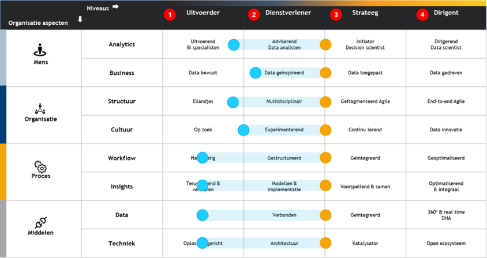
Task: Select the Dirigent column header
Action: coord(446,13)
